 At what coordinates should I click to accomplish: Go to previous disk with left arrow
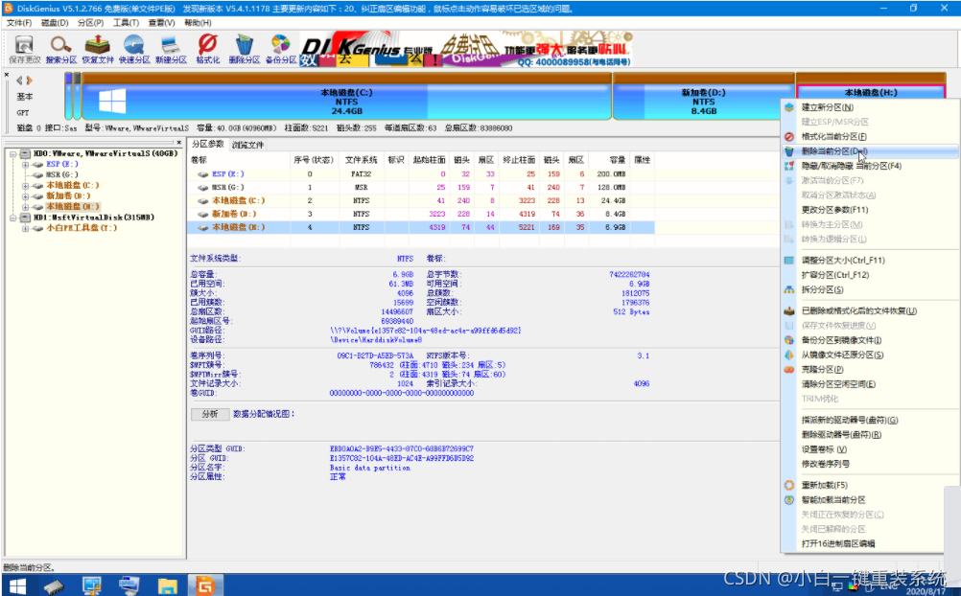coord(19,80)
